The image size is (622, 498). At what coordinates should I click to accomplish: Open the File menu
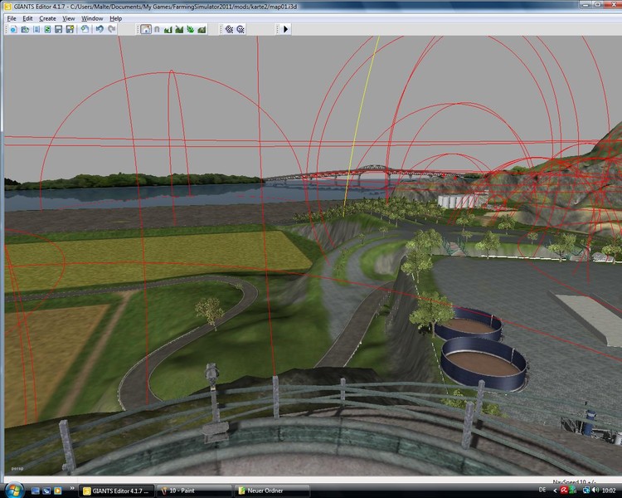tap(12, 18)
